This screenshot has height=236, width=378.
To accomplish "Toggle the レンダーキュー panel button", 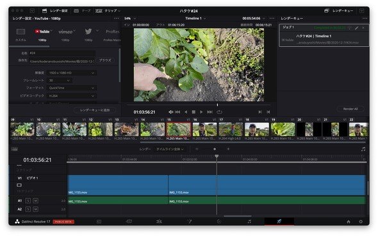I will pos(339,11).
